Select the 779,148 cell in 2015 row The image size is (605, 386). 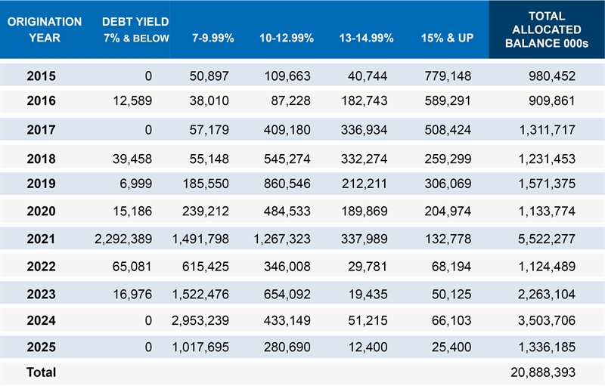click(448, 76)
